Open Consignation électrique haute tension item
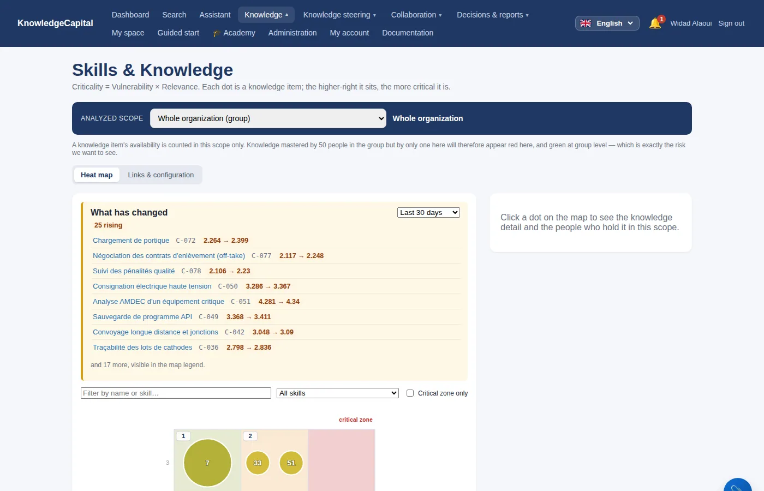Image resolution: width=764 pixels, height=491 pixels. (152, 286)
